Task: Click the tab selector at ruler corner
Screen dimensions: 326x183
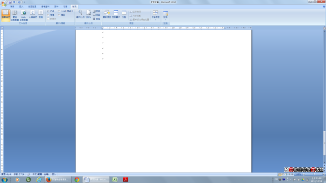Action: tap(2, 28)
